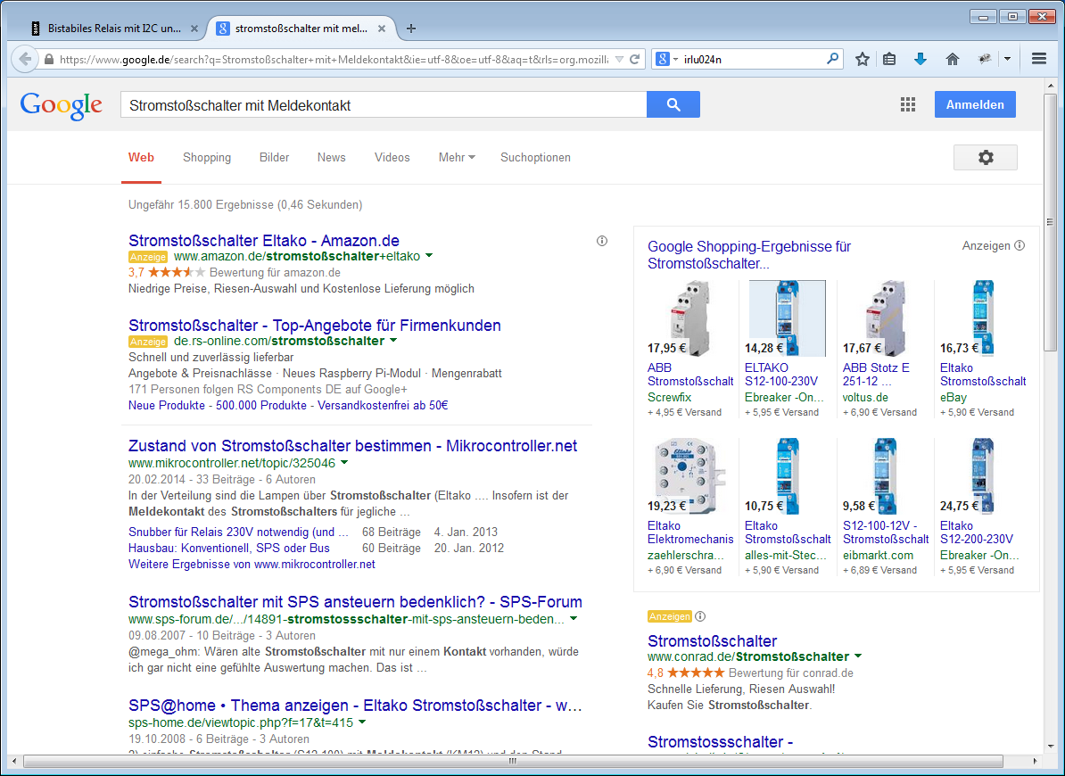Open the Firefox hamburger menu

[1038, 59]
